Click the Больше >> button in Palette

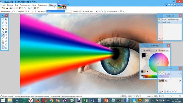point(164,50)
